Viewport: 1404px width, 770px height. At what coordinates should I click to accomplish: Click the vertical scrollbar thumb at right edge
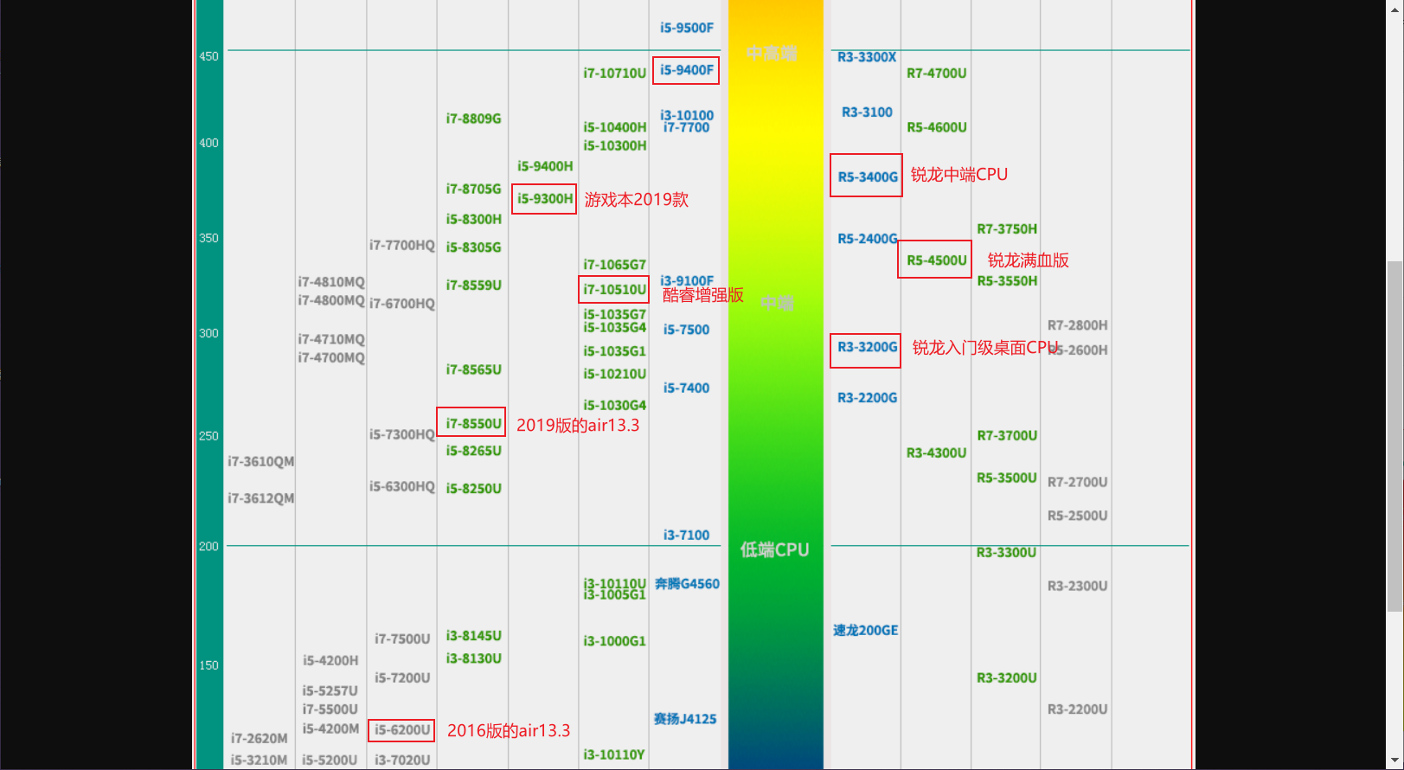(x=1394, y=435)
